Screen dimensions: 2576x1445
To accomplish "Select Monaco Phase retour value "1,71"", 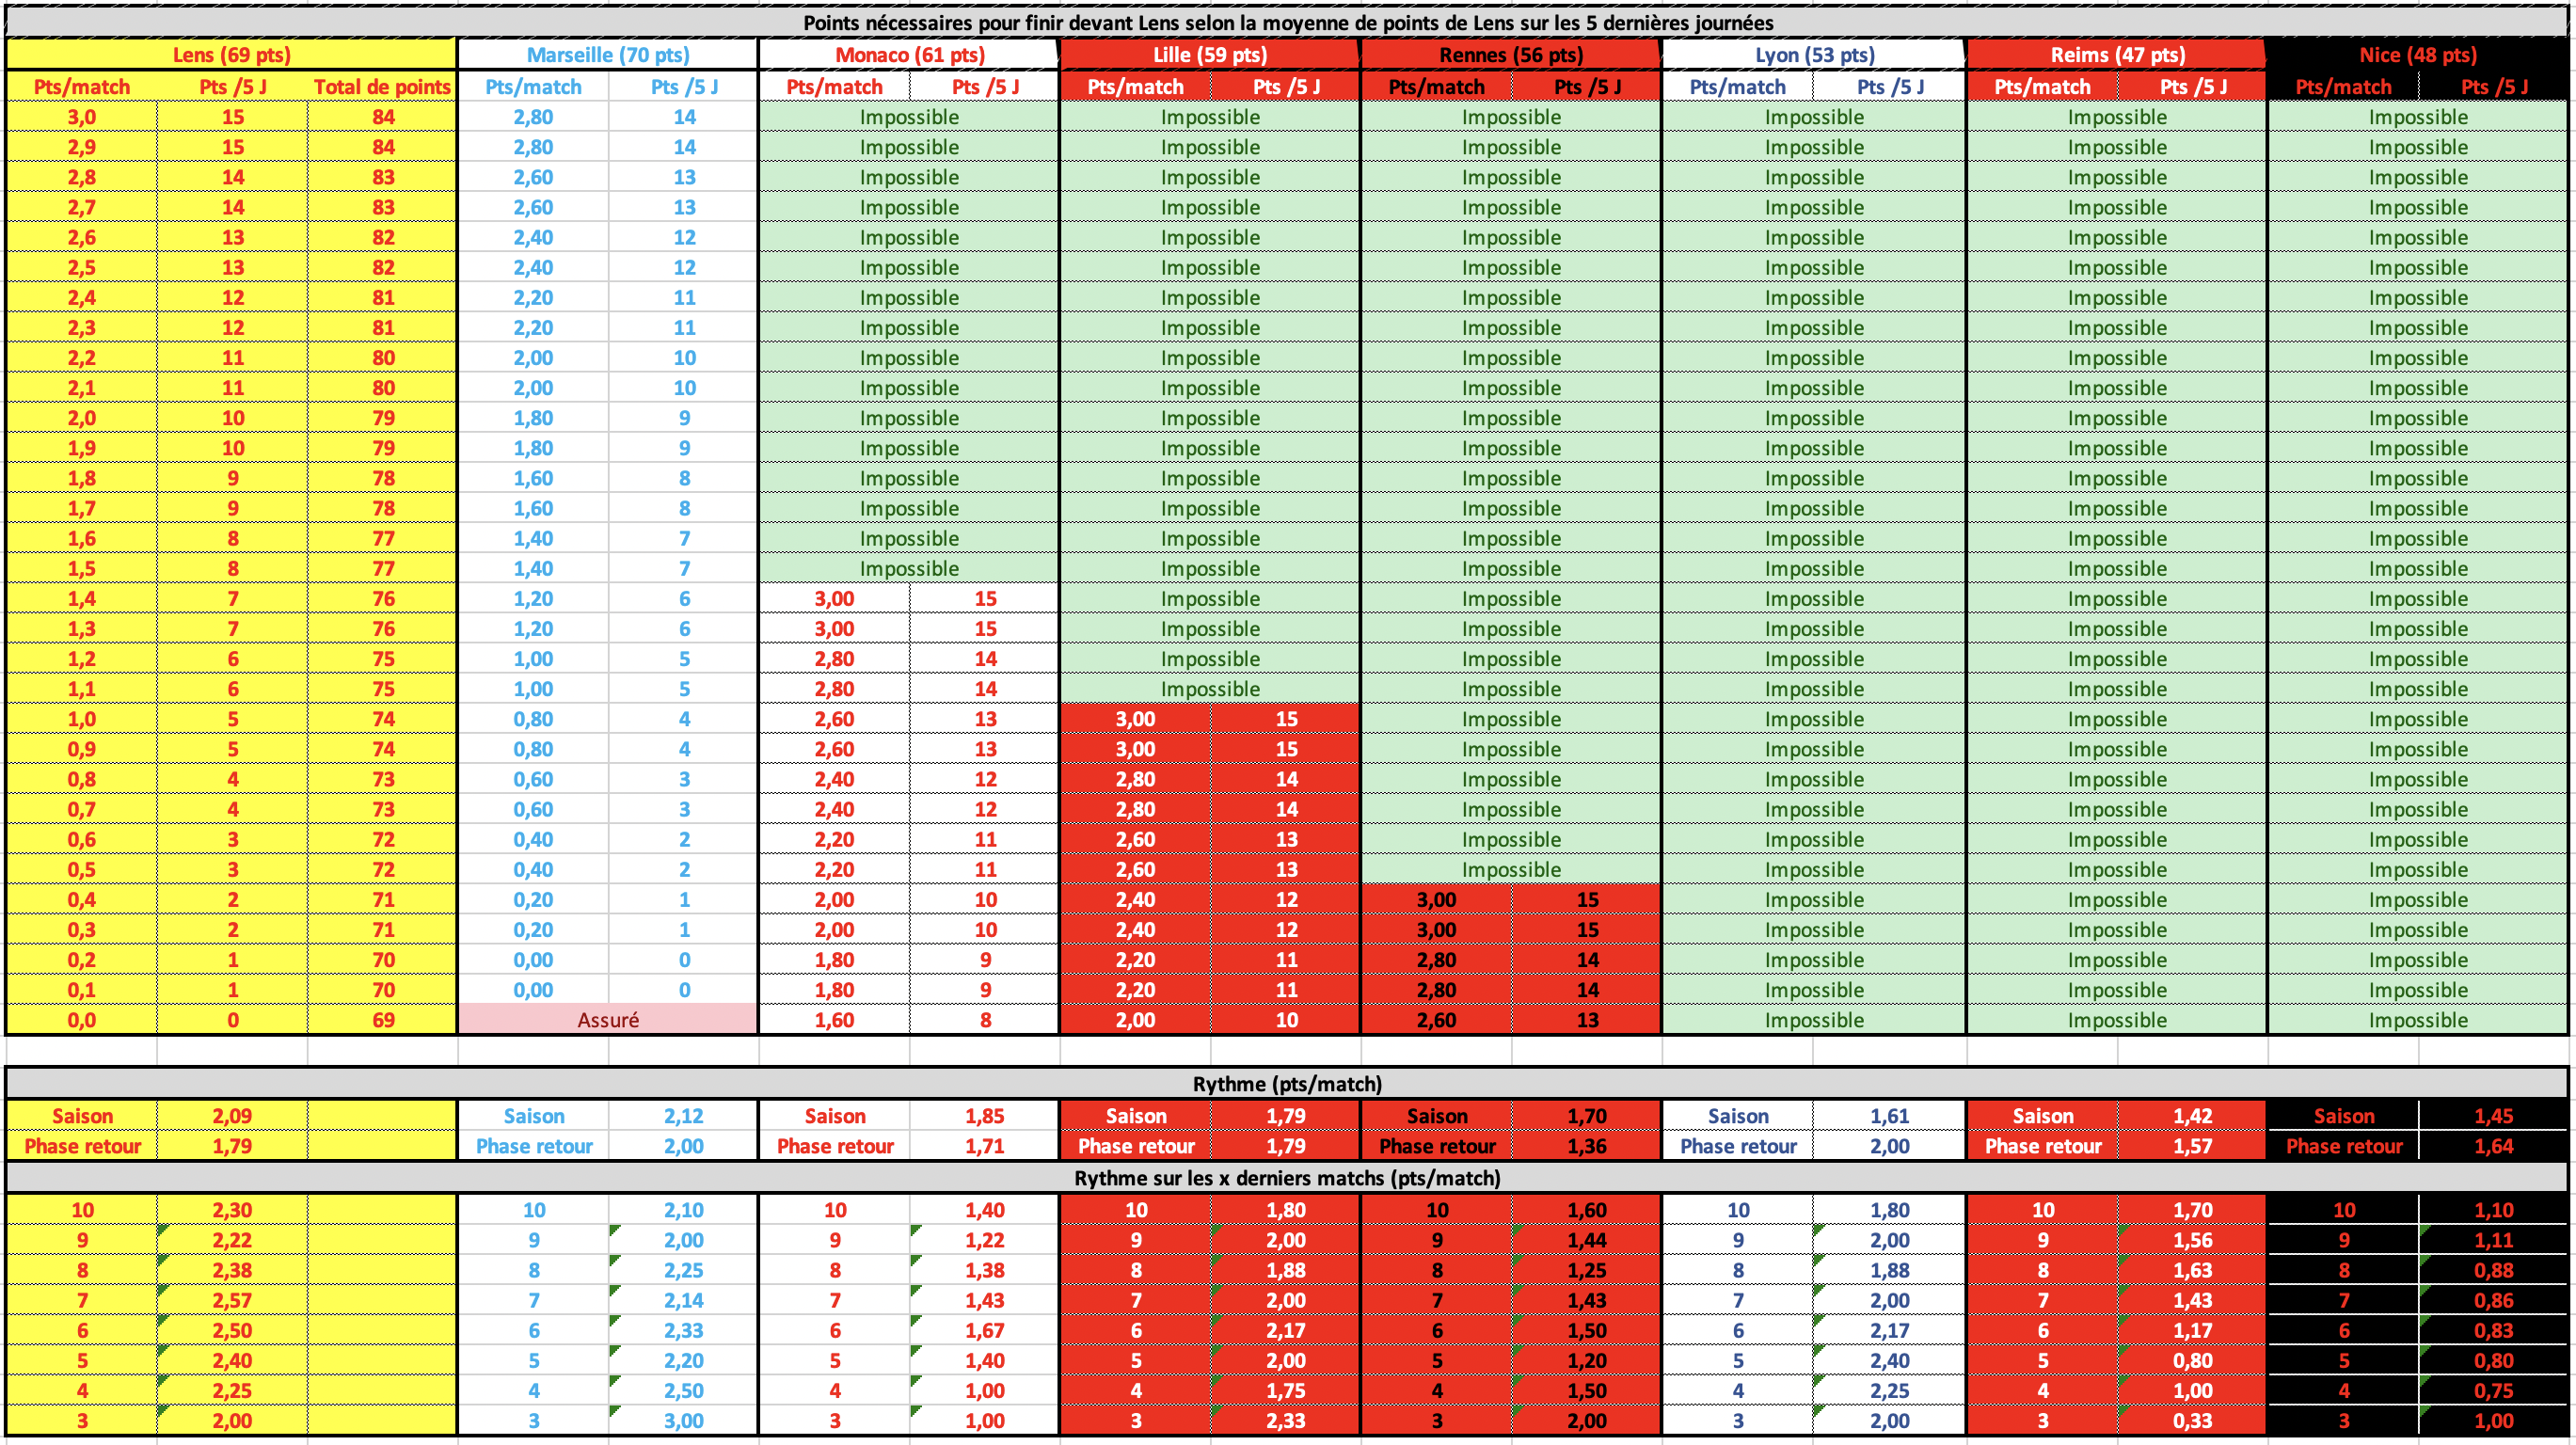I will tap(985, 1146).
